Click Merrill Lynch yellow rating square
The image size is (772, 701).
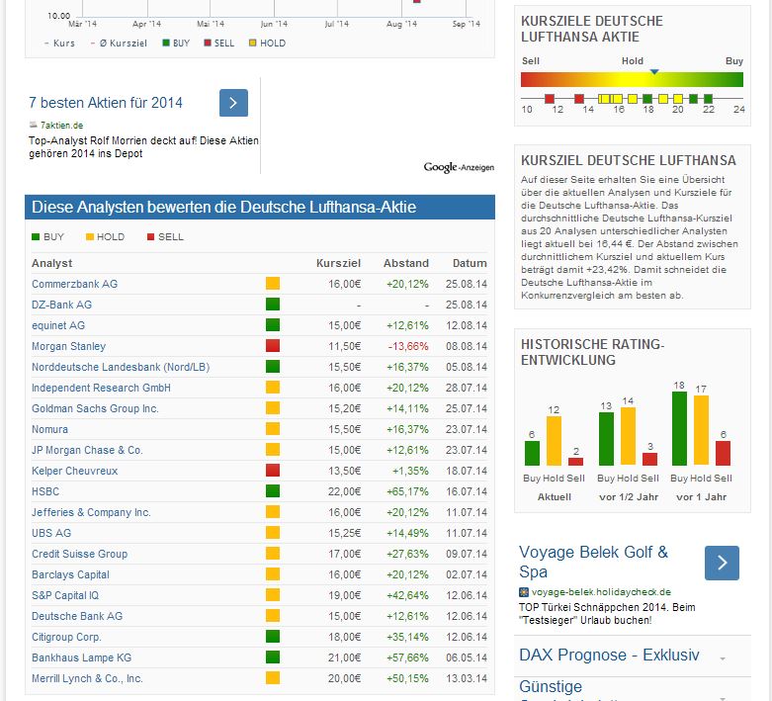coord(272,678)
